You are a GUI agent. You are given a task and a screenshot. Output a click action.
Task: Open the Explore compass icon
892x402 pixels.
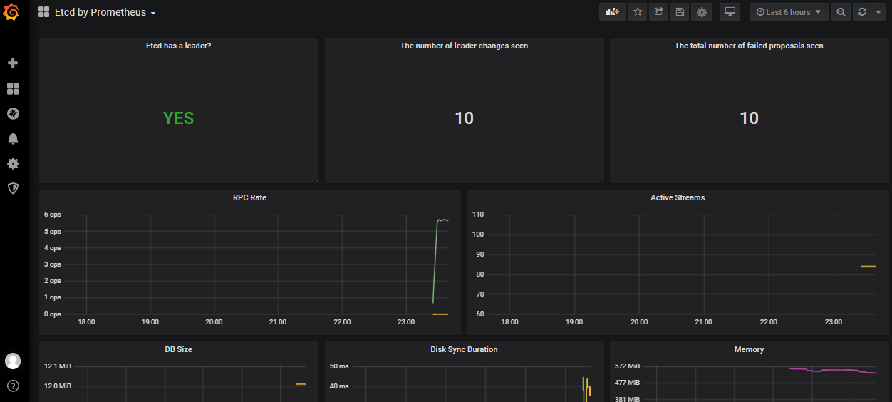click(x=13, y=113)
